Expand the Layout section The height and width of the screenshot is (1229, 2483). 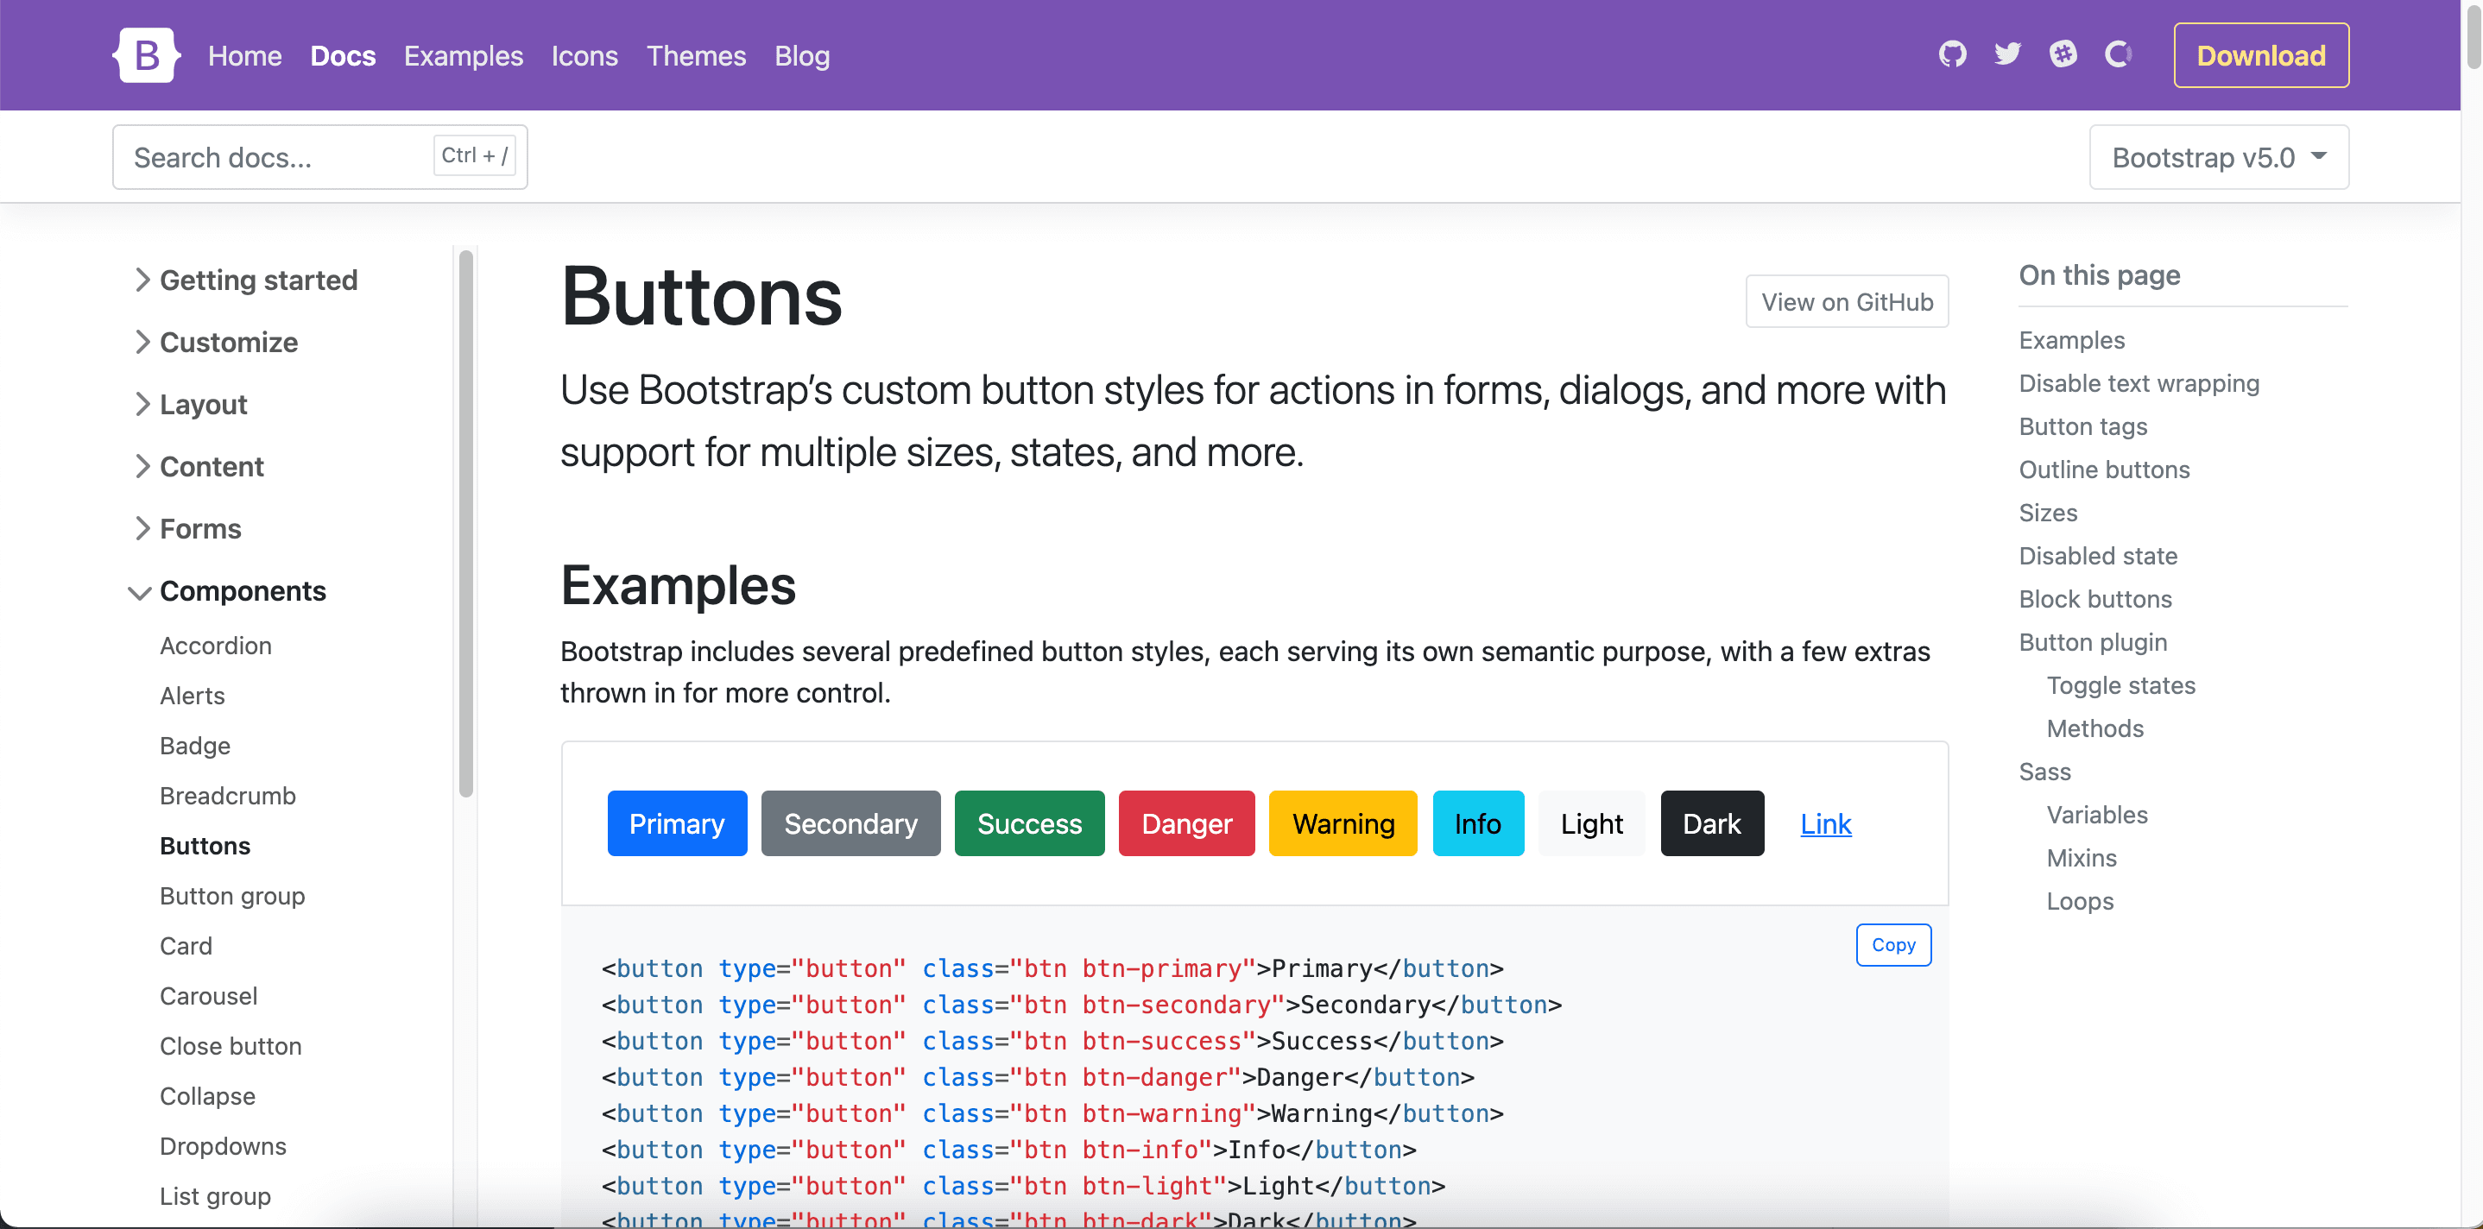tap(190, 404)
